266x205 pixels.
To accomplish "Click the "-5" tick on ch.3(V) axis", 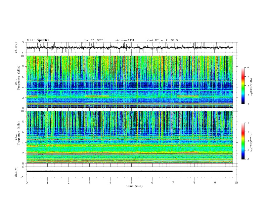I will (x=23, y=177).
